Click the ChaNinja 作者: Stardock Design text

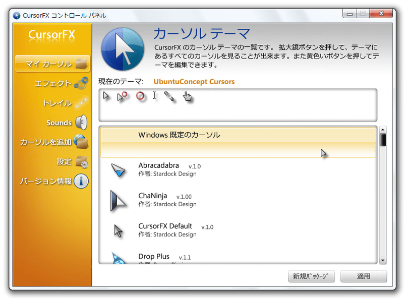167,204
